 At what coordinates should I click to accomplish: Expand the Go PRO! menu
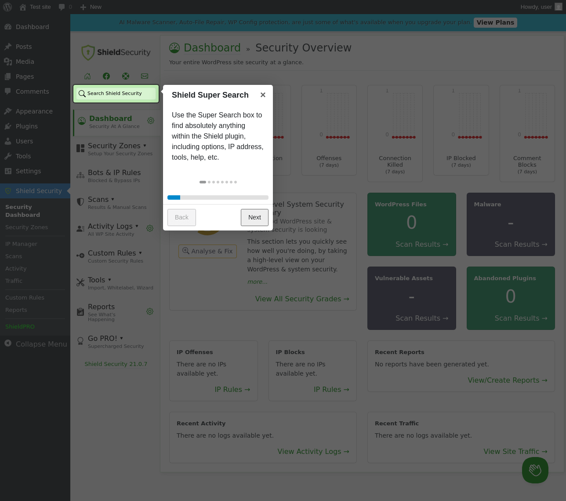tap(121, 338)
